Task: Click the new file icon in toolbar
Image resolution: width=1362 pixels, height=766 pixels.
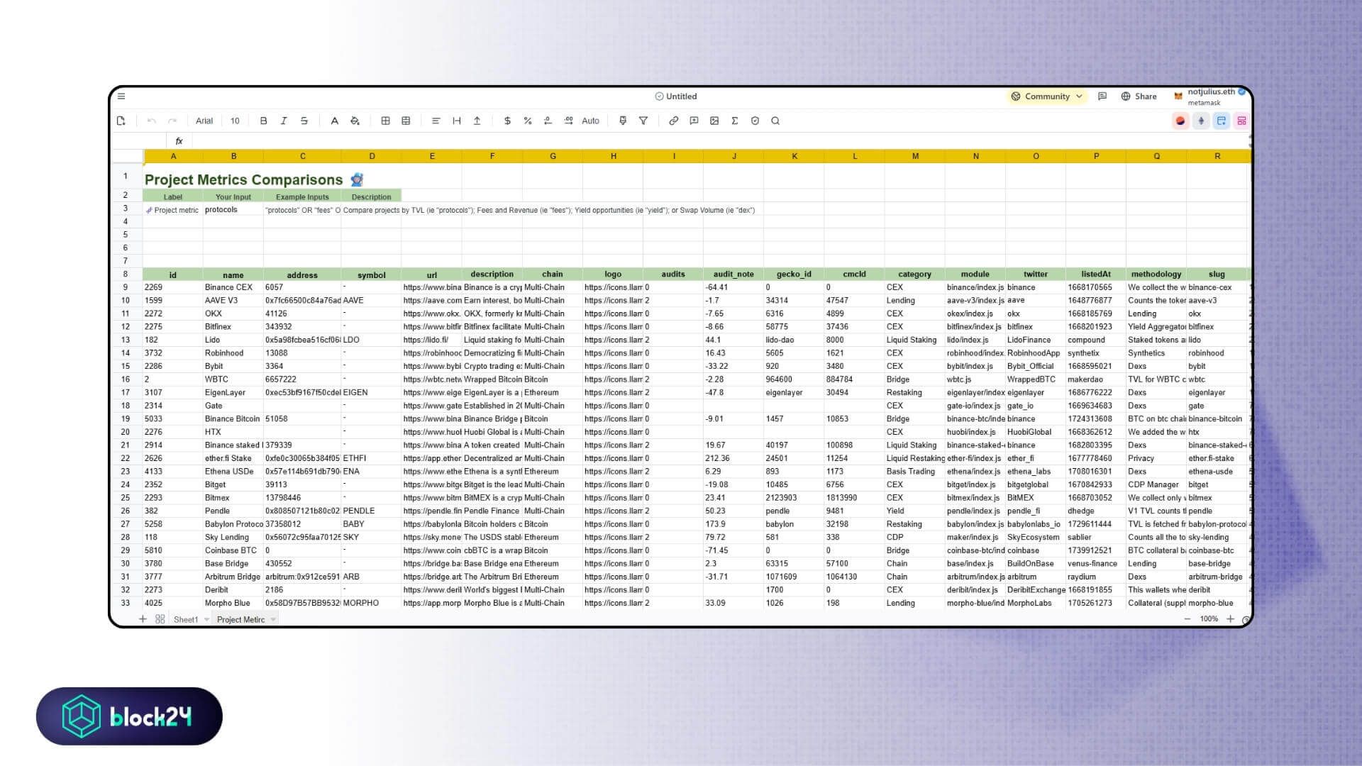Action: [x=121, y=121]
